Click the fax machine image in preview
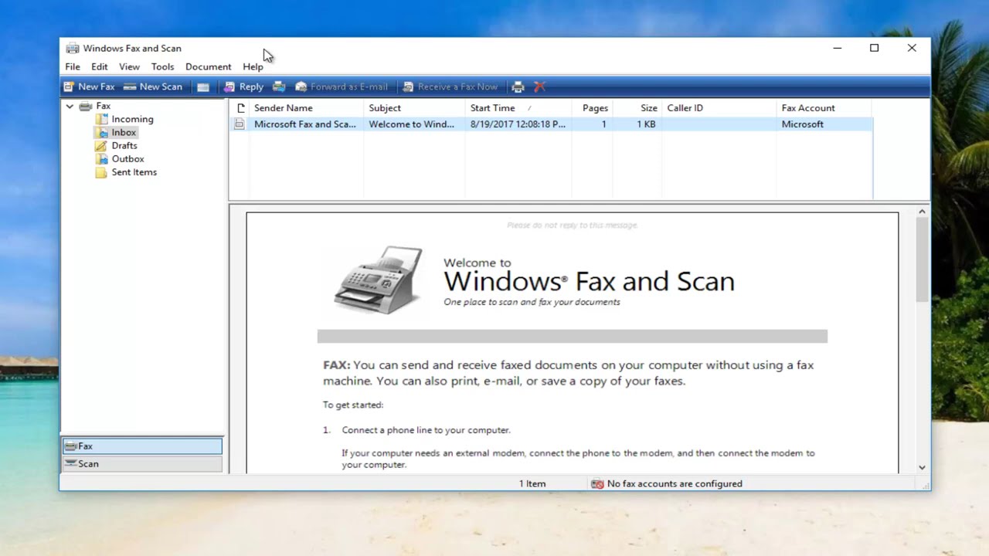 coord(379,280)
